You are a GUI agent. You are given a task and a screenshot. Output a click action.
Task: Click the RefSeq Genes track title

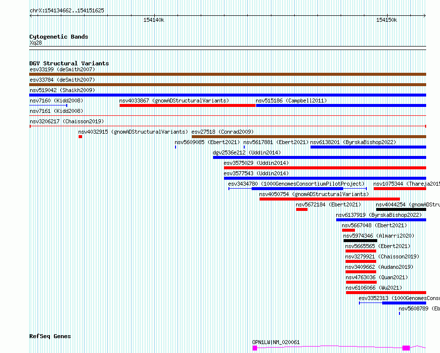(x=50, y=336)
